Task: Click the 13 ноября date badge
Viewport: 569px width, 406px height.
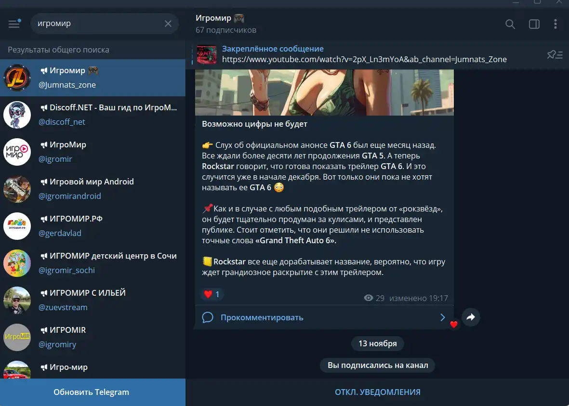Action: 377,343
